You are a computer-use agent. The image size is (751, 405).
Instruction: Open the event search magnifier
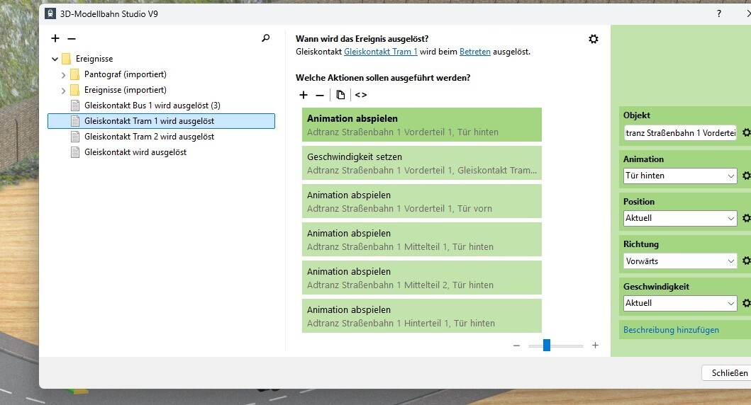[265, 38]
